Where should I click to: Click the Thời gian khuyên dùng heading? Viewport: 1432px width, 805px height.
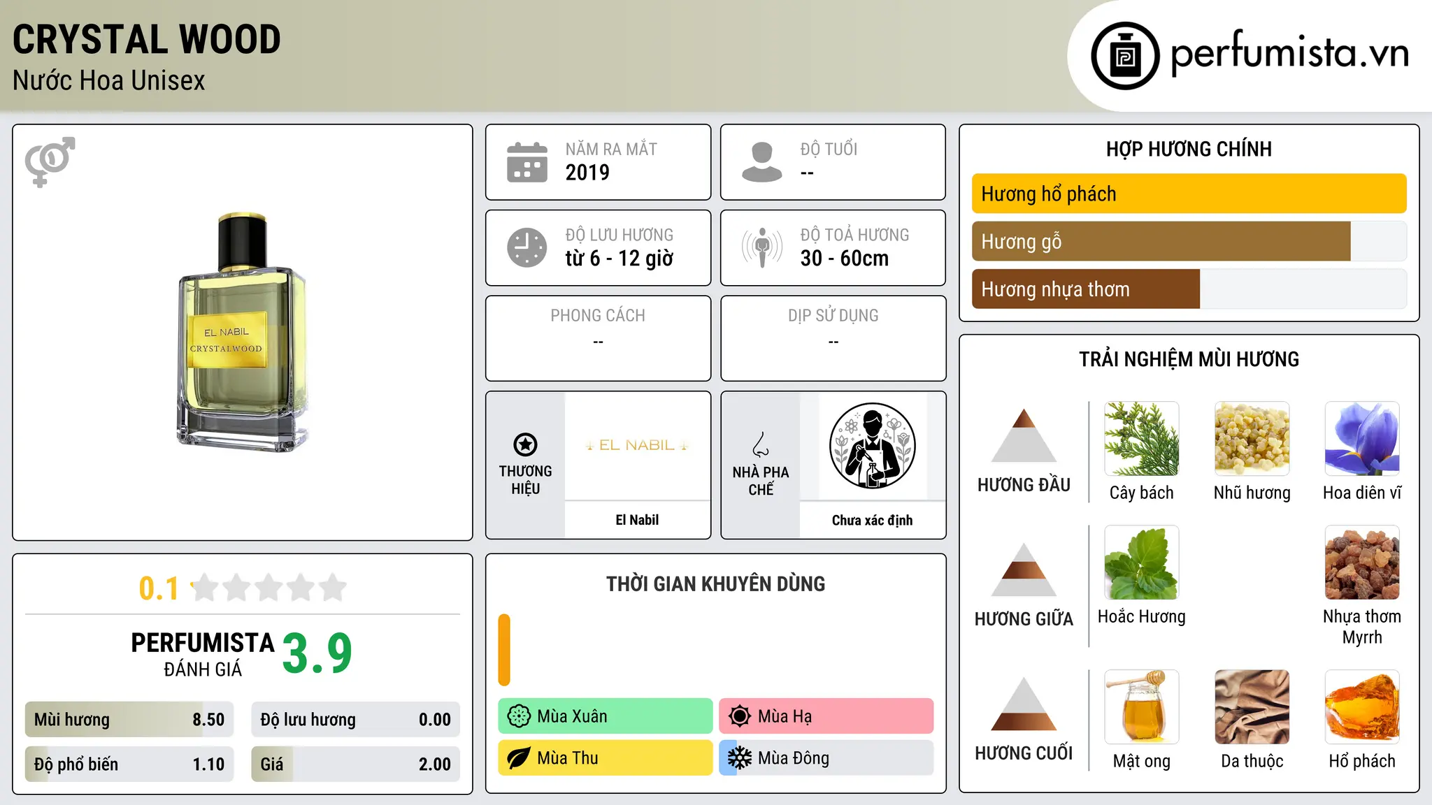click(x=715, y=583)
